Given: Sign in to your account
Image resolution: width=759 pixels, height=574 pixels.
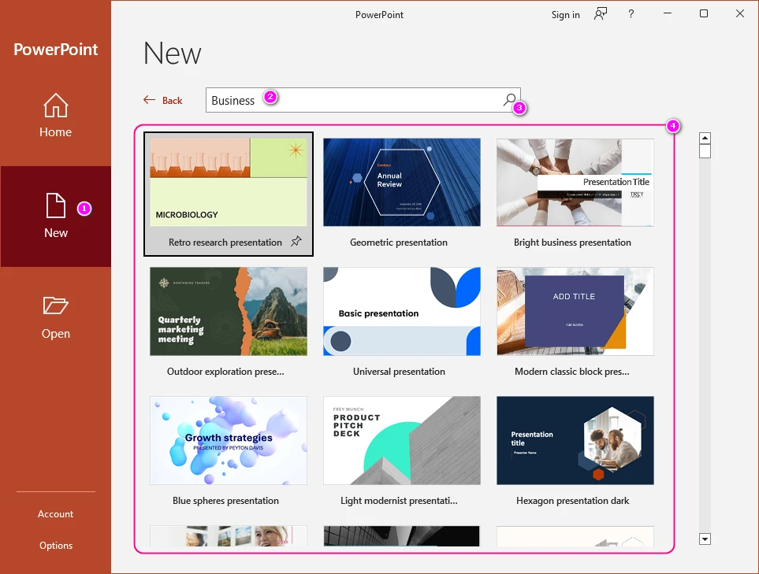Looking at the screenshot, I should pyautogui.click(x=565, y=14).
